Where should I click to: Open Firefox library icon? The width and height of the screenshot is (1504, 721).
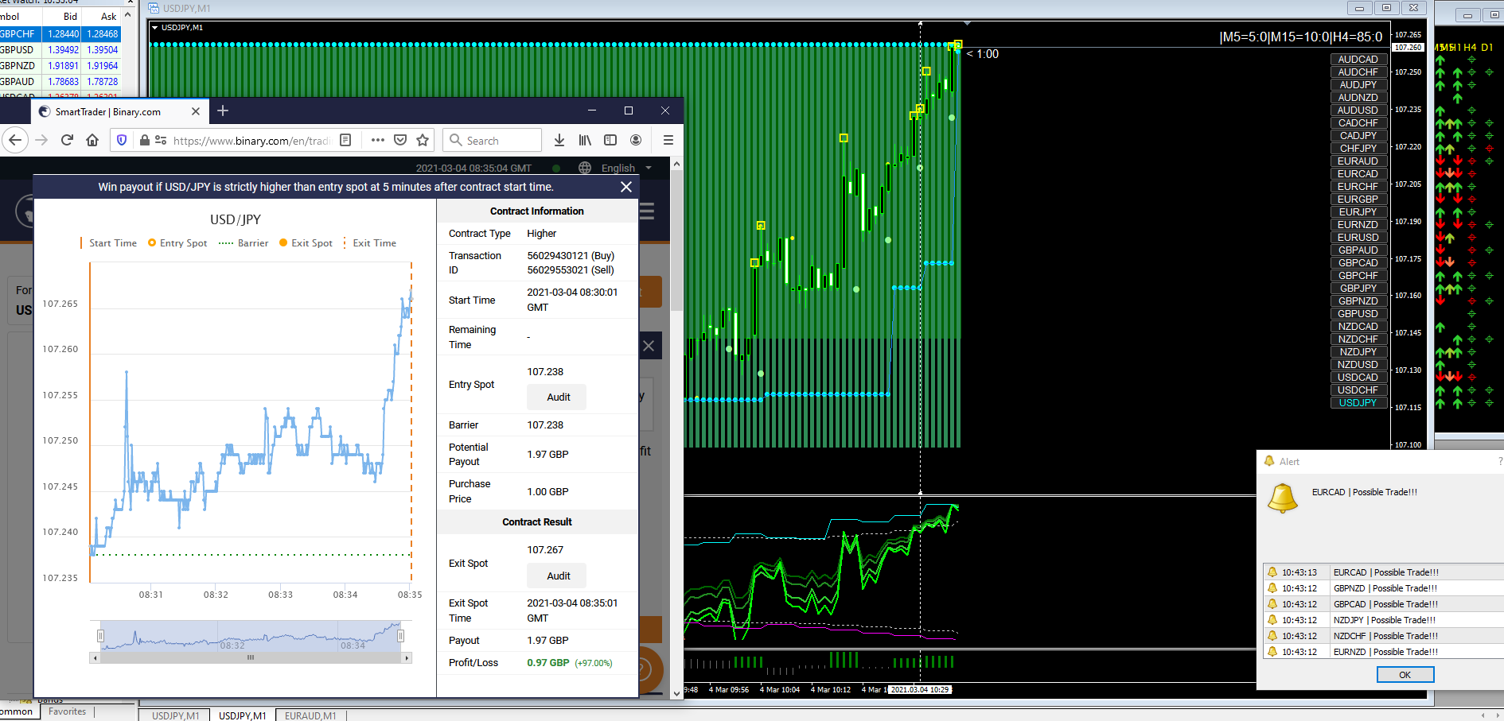[585, 140]
